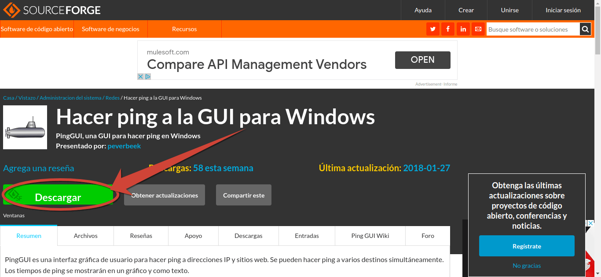601x277 pixels.
Task: Open the Recursos menu
Action: (x=184, y=29)
